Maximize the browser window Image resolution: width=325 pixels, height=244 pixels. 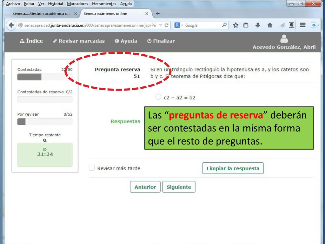pyautogui.click(x=301, y=3)
